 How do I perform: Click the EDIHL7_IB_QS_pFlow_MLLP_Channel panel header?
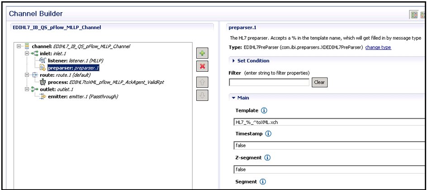(57, 27)
